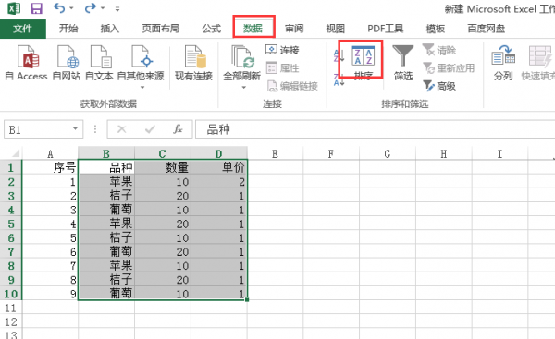Switch to the 插入 ribbon tab
555x339 pixels.
point(110,29)
